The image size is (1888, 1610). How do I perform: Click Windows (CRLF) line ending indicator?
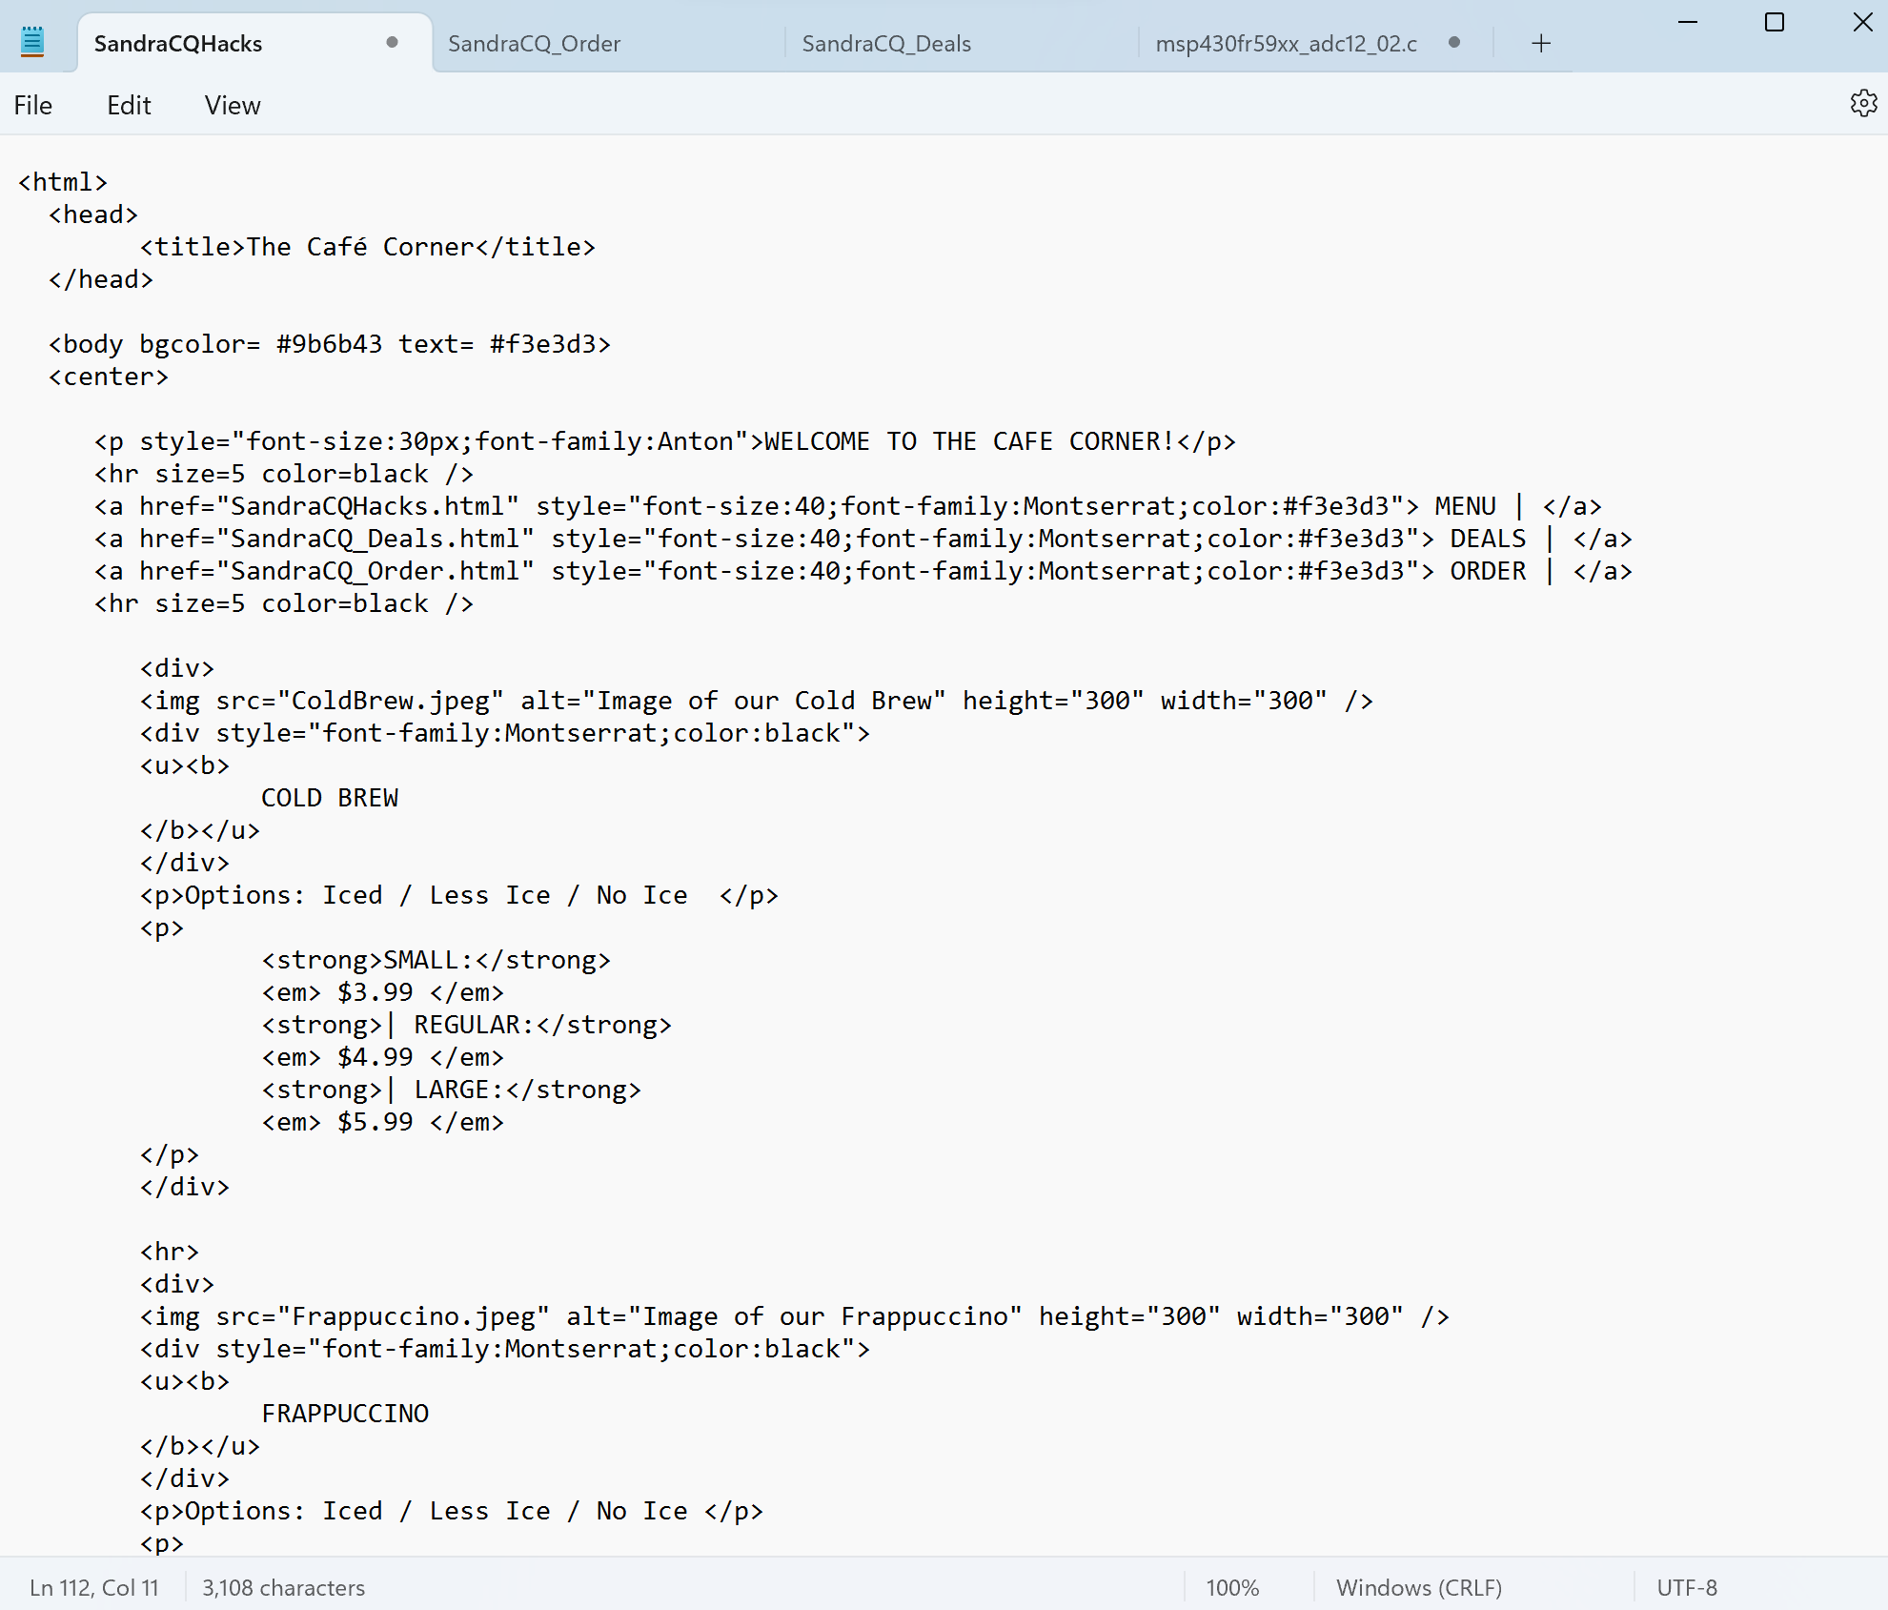(x=1418, y=1587)
